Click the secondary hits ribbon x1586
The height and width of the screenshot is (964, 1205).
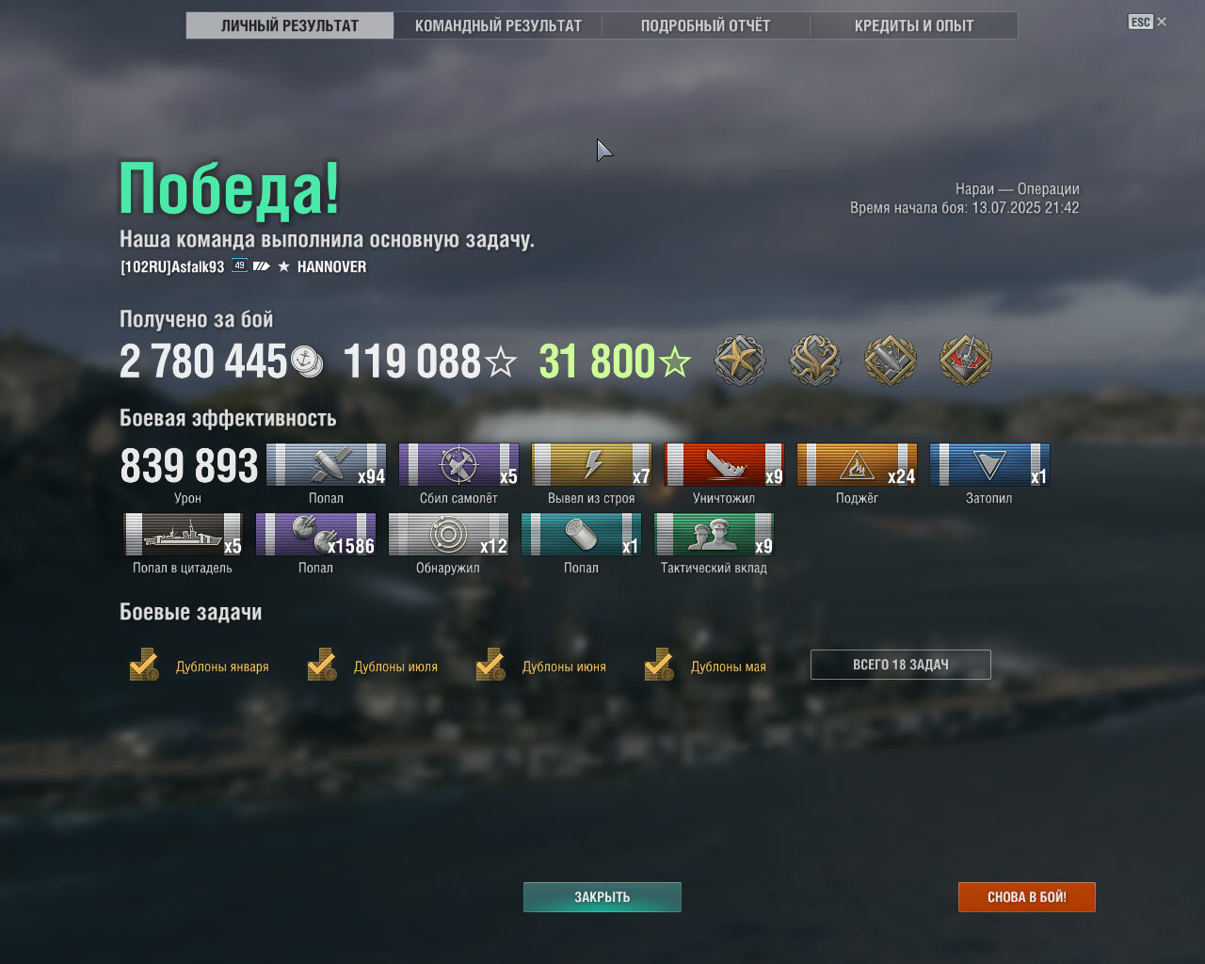click(x=316, y=535)
